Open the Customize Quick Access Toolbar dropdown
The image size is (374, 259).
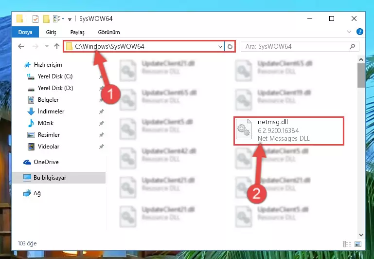(x=70, y=19)
